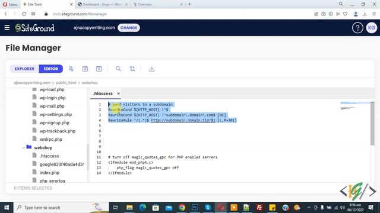Click the CHANGE site button

point(129,28)
